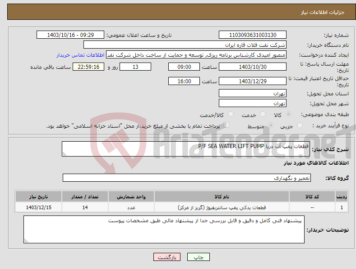Click the نام کالا column header
The width and height of the screenshot is (356, 269).
click(222, 197)
